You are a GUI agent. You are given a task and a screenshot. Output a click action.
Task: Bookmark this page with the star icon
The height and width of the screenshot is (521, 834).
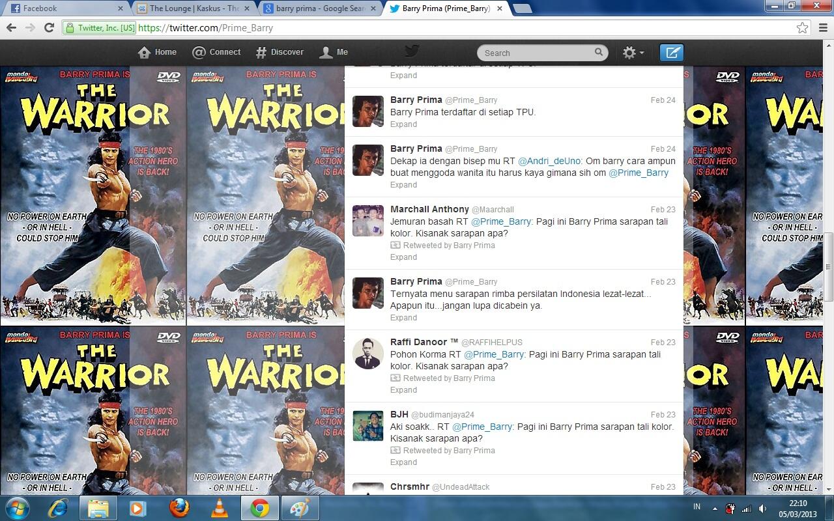pos(802,28)
